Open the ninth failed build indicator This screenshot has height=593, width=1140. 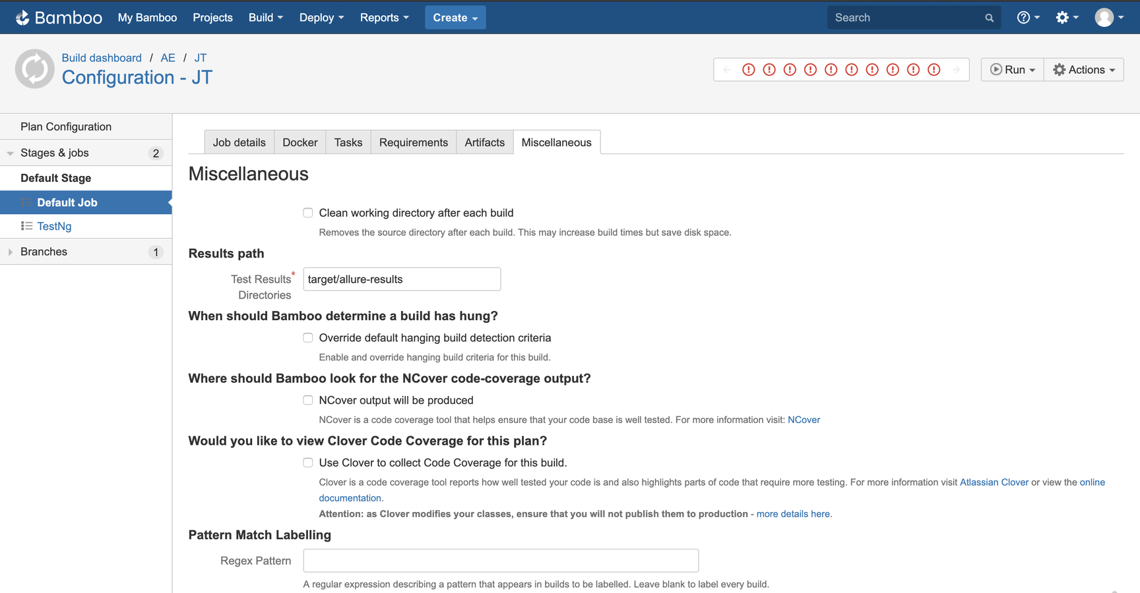(913, 70)
